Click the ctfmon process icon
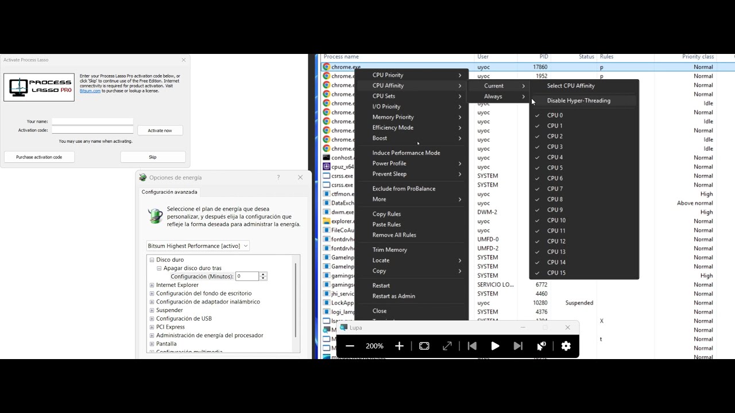This screenshot has width=735, height=413. point(326,194)
